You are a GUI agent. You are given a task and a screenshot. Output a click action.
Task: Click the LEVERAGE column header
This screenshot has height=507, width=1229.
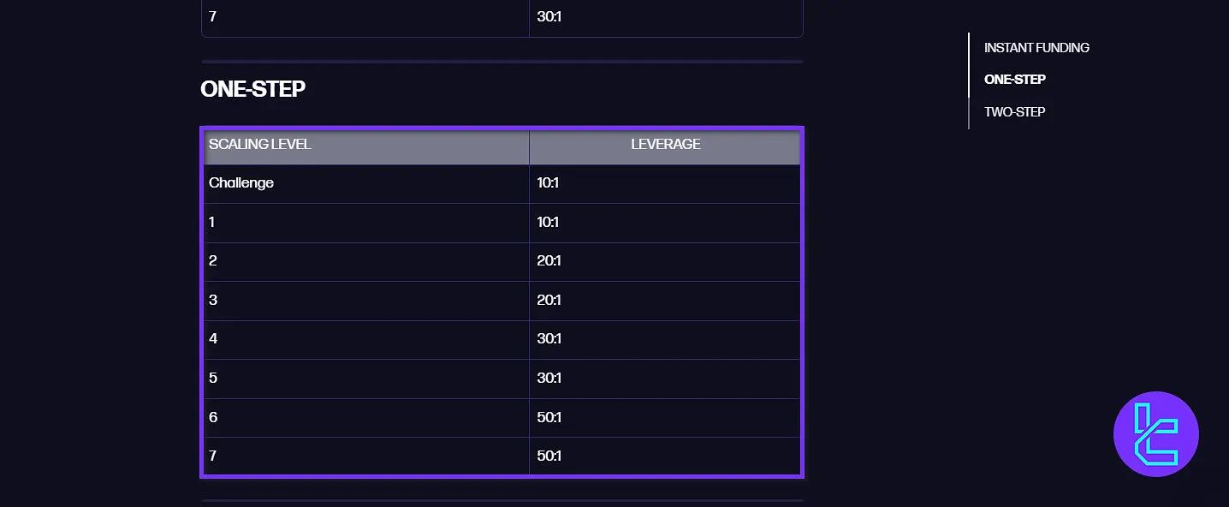point(665,145)
